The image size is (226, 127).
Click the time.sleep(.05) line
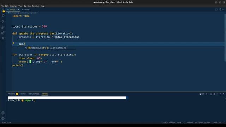tap(30, 58)
